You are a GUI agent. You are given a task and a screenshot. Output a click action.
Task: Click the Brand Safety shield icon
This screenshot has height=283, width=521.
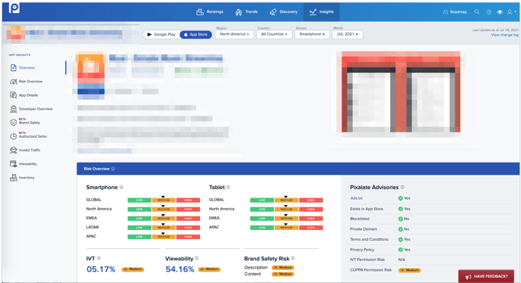(x=14, y=123)
